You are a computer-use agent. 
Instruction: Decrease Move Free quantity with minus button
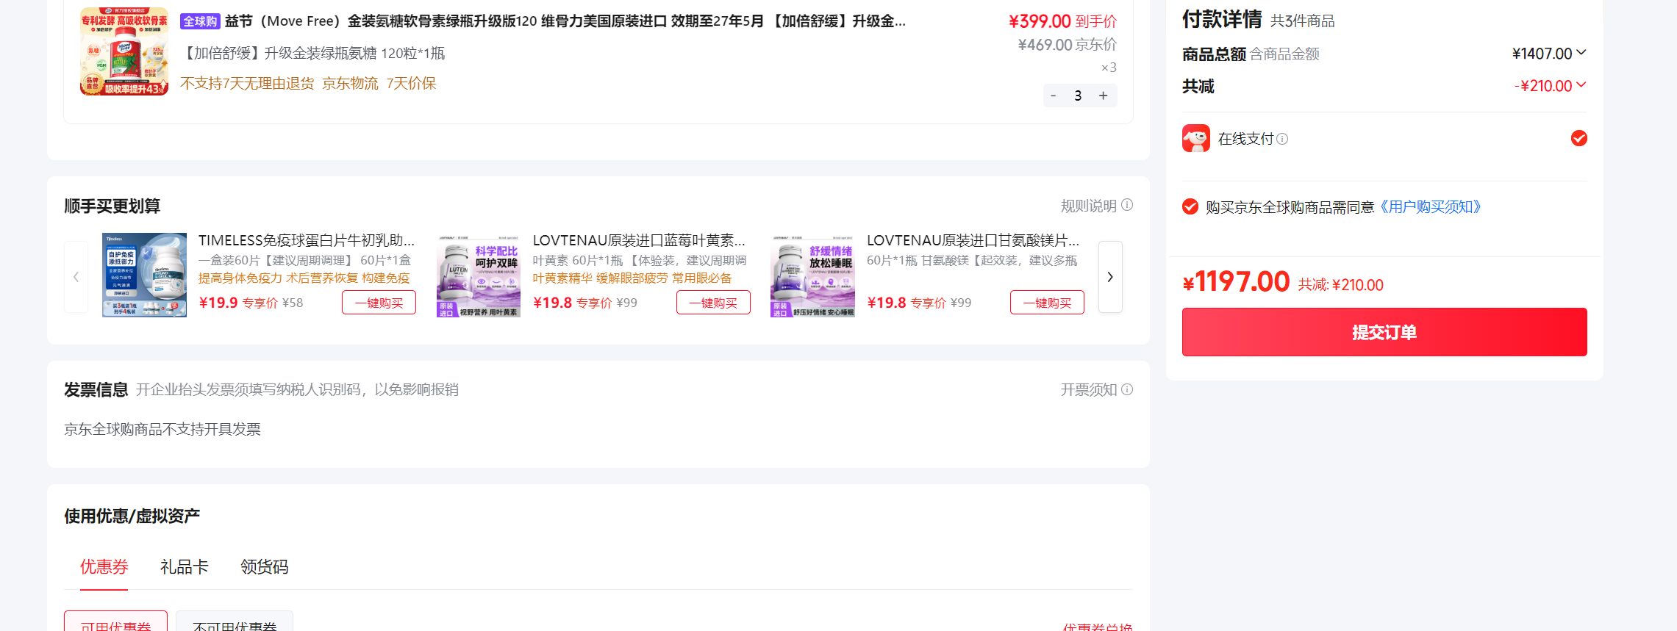tap(1054, 95)
